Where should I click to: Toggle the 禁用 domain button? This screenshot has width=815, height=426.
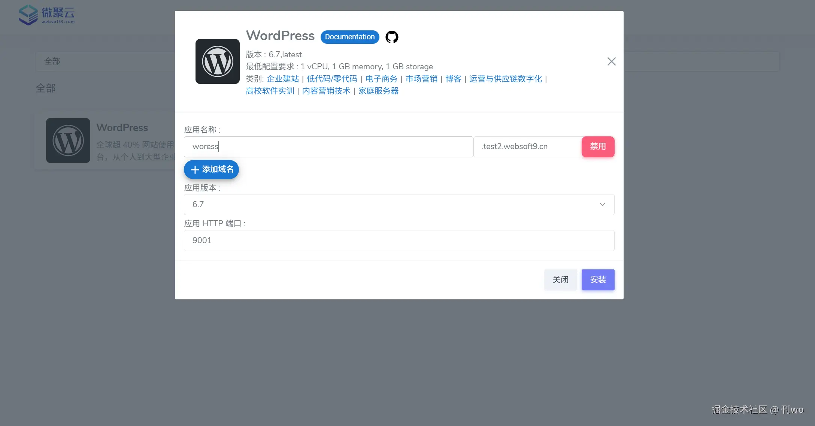click(598, 146)
